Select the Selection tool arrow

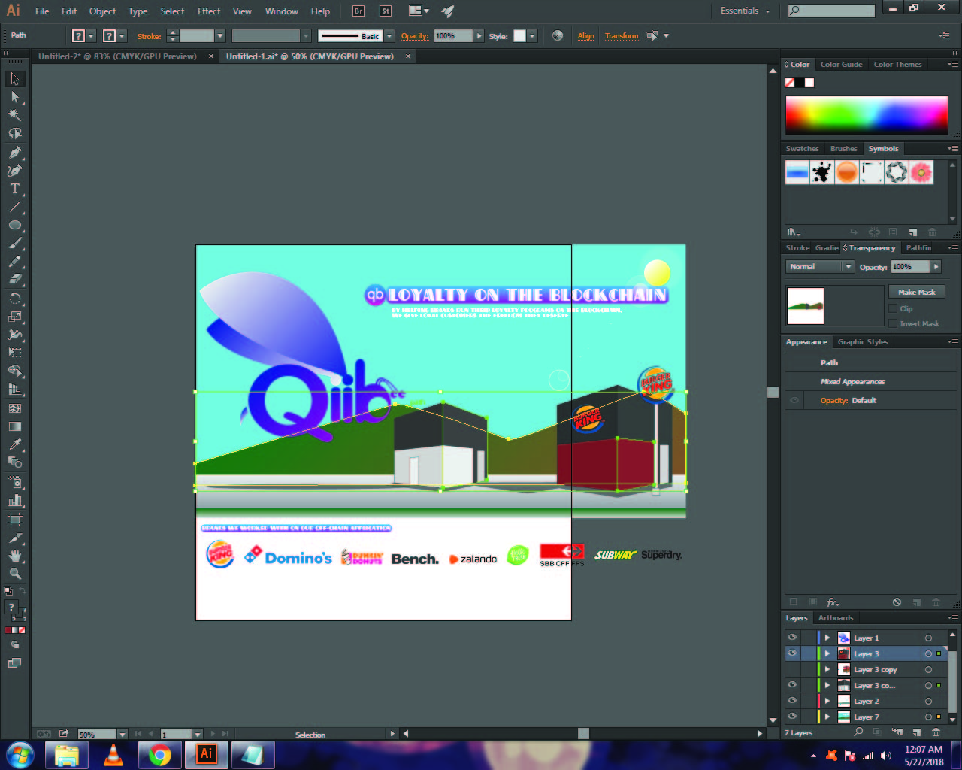pyautogui.click(x=15, y=79)
